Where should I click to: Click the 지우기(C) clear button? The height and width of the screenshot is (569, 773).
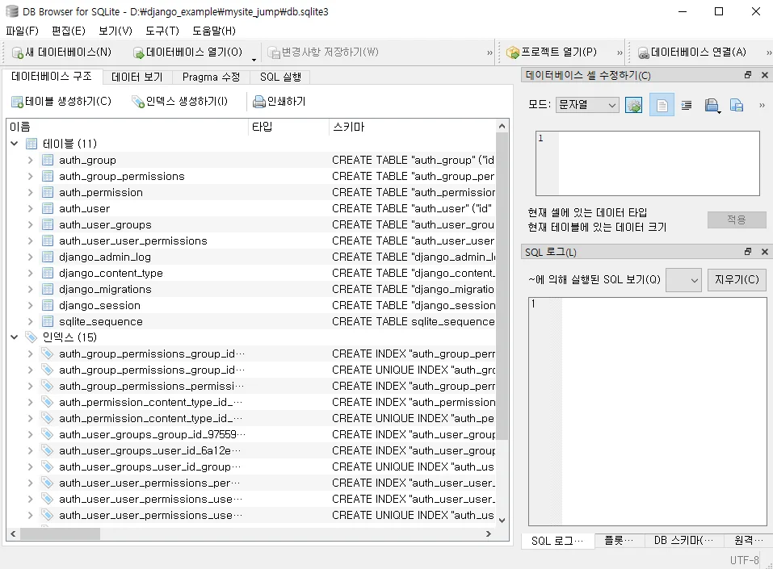737,280
